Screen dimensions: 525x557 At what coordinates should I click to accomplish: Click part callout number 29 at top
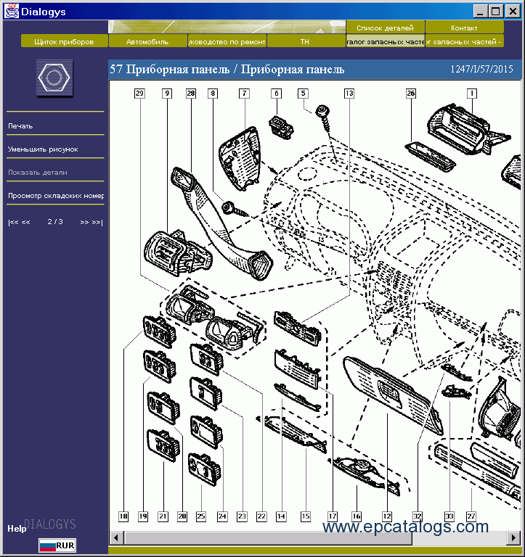tap(140, 94)
